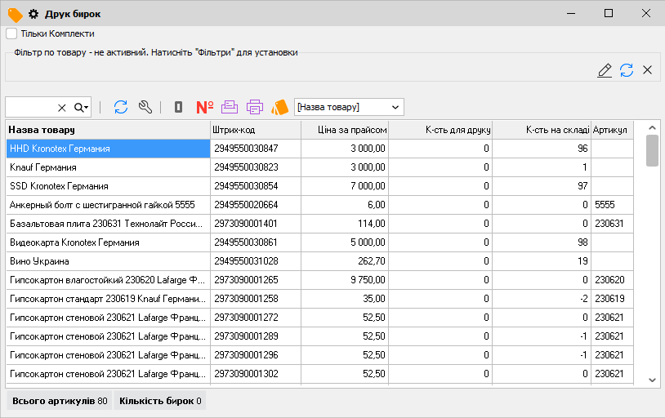Click the orange label tag icon
Image resolution: width=665 pixels, height=418 pixels.
click(280, 107)
